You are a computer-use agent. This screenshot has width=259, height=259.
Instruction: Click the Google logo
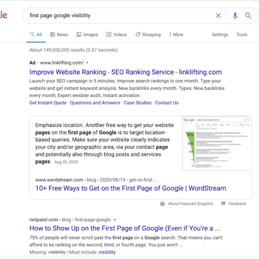(x=3, y=16)
